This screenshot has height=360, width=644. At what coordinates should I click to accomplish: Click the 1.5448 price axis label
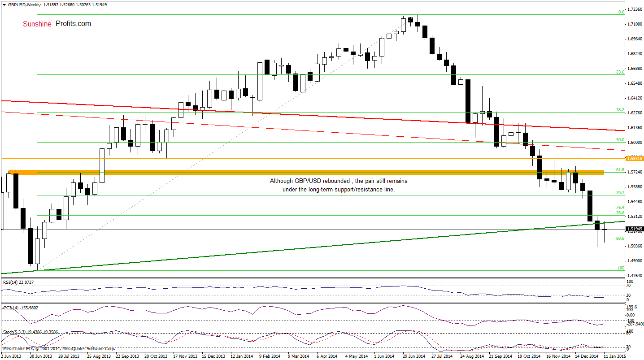(x=635, y=202)
